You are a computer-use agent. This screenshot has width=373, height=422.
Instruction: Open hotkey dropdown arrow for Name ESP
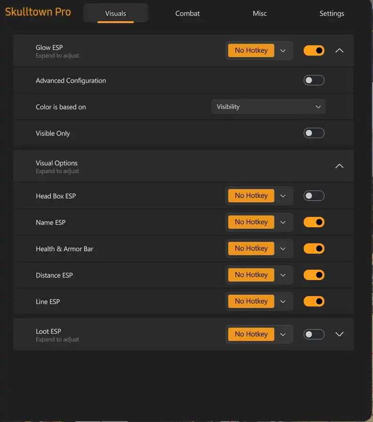(x=283, y=222)
